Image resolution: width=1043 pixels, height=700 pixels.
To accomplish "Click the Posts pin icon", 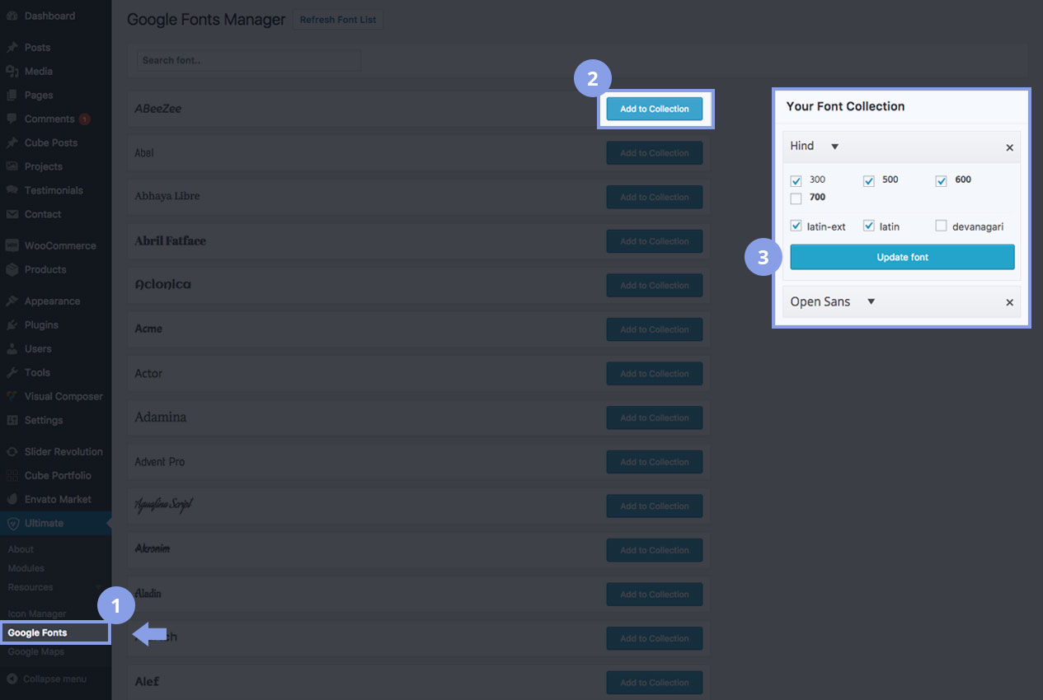I will click(x=12, y=48).
